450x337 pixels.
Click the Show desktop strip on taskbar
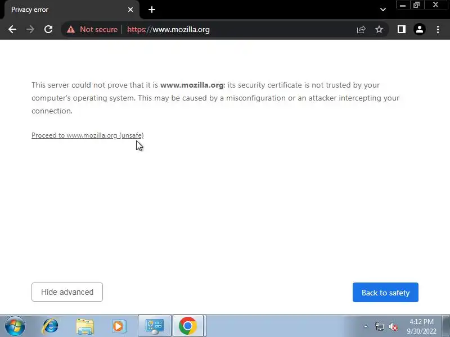(x=446, y=326)
